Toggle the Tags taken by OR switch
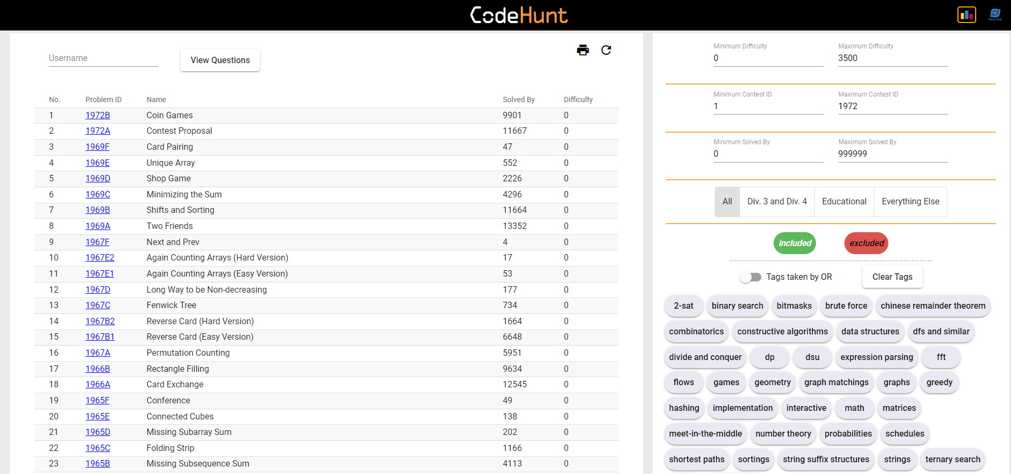The width and height of the screenshot is (1011, 474). (x=750, y=277)
